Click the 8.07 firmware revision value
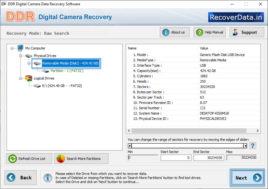The width and height of the screenshot is (268, 189). pos(203,103)
